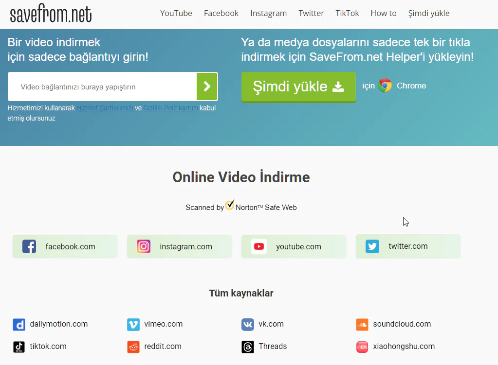Select TikTok in the top navigation bar
The width and height of the screenshot is (498, 365).
[347, 13]
